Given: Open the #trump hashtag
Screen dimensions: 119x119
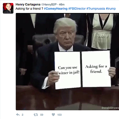Looking at the screenshot, I should pos(111,9).
